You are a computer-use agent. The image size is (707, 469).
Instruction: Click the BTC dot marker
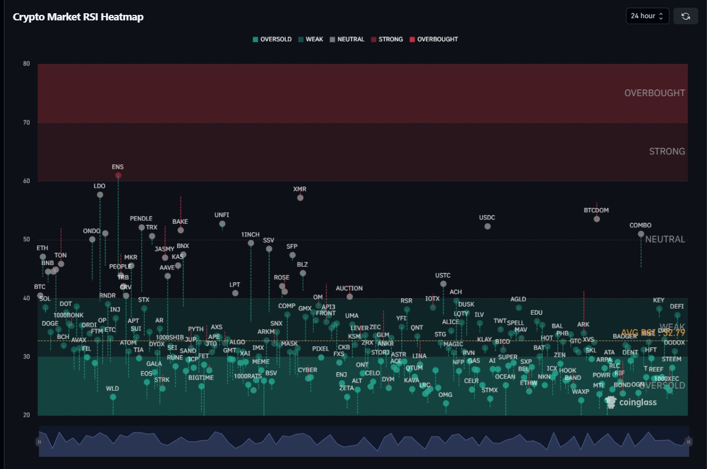point(40,295)
